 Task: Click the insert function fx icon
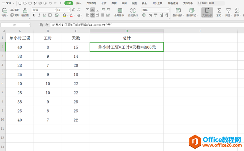(47, 25)
